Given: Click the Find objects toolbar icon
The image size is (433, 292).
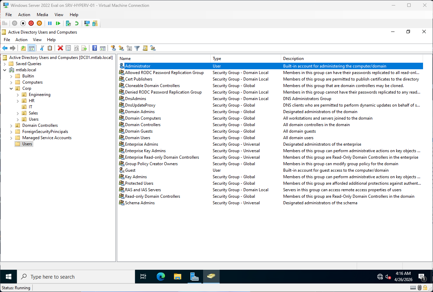Looking at the screenshot, I should [145, 48].
